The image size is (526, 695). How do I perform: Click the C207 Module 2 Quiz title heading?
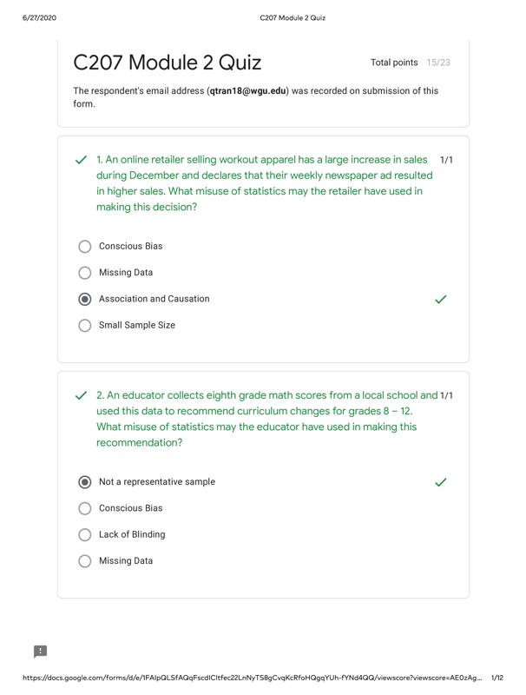coord(167,63)
